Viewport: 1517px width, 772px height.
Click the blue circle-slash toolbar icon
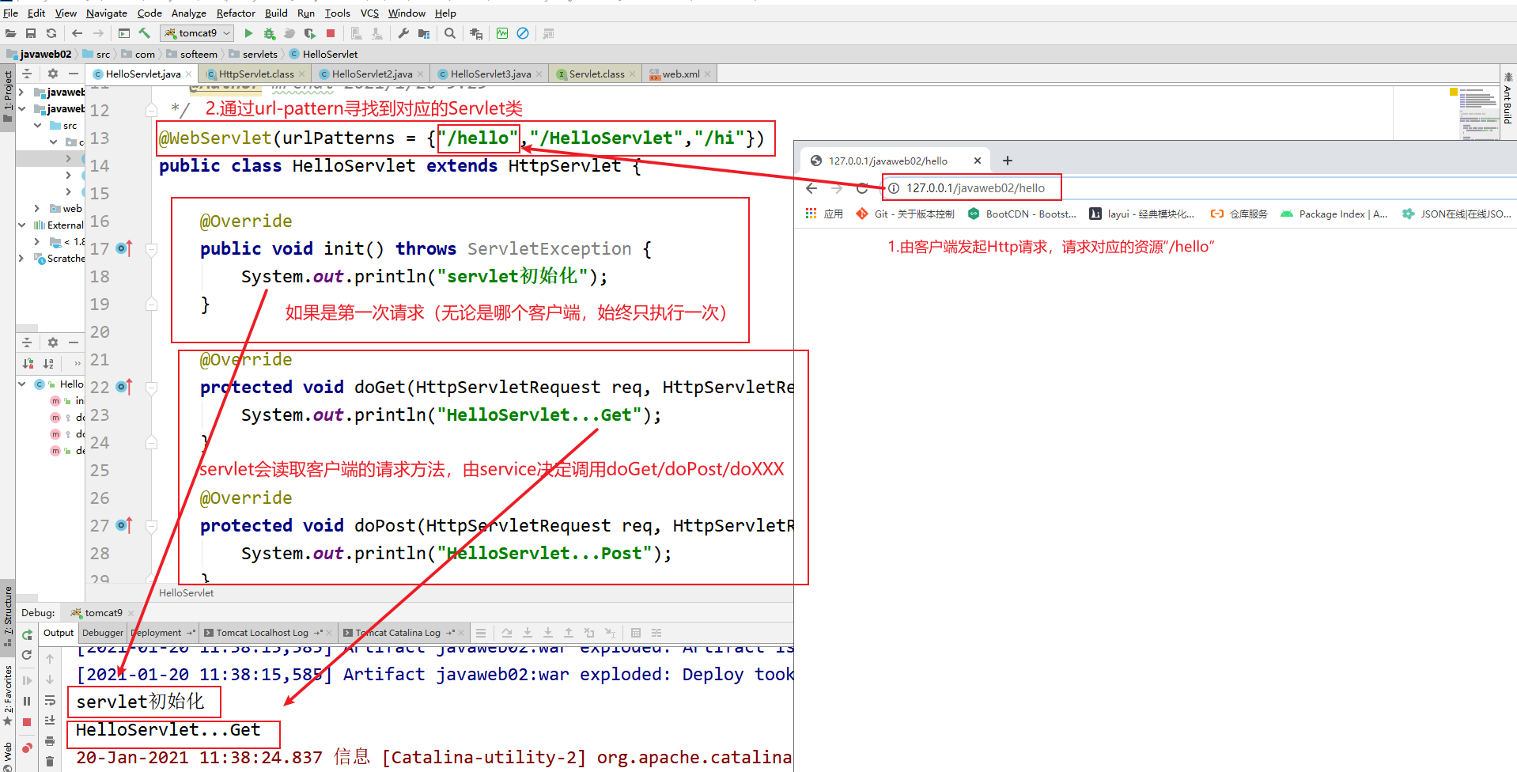[523, 33]
